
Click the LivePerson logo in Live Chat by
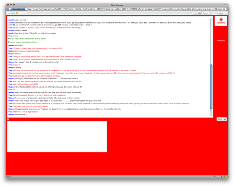(x=21, y=13)
